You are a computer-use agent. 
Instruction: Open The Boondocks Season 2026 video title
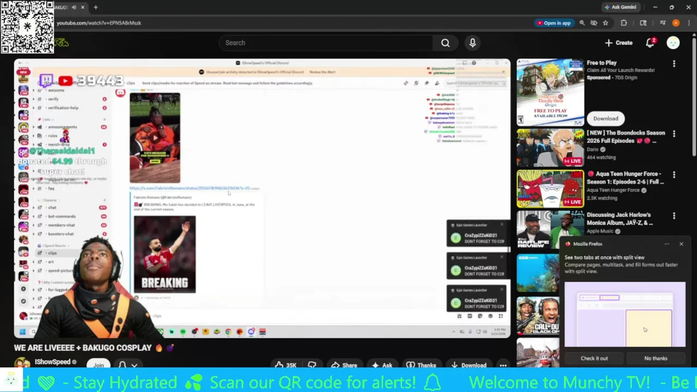point(626,137)
